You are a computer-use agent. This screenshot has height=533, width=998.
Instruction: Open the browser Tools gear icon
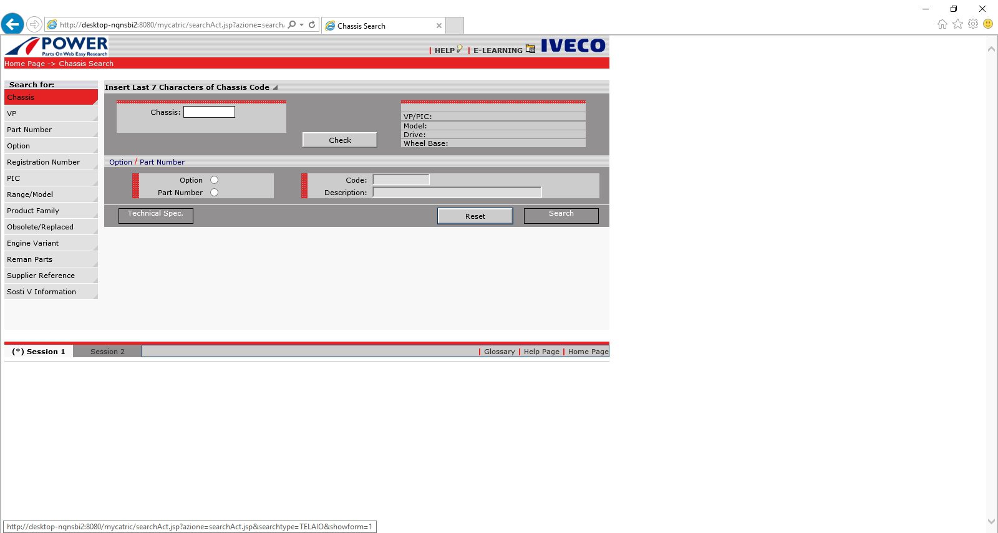click(x=973, y=24)
